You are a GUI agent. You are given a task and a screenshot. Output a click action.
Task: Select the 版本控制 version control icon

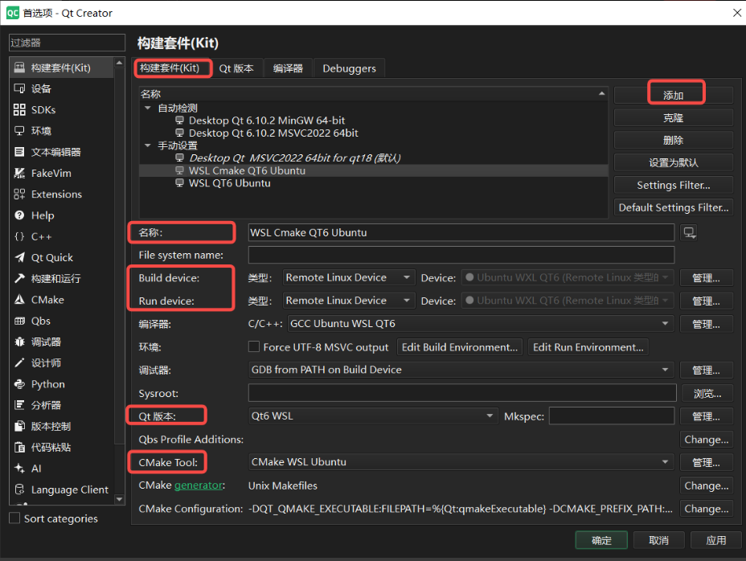pos(19,426)
